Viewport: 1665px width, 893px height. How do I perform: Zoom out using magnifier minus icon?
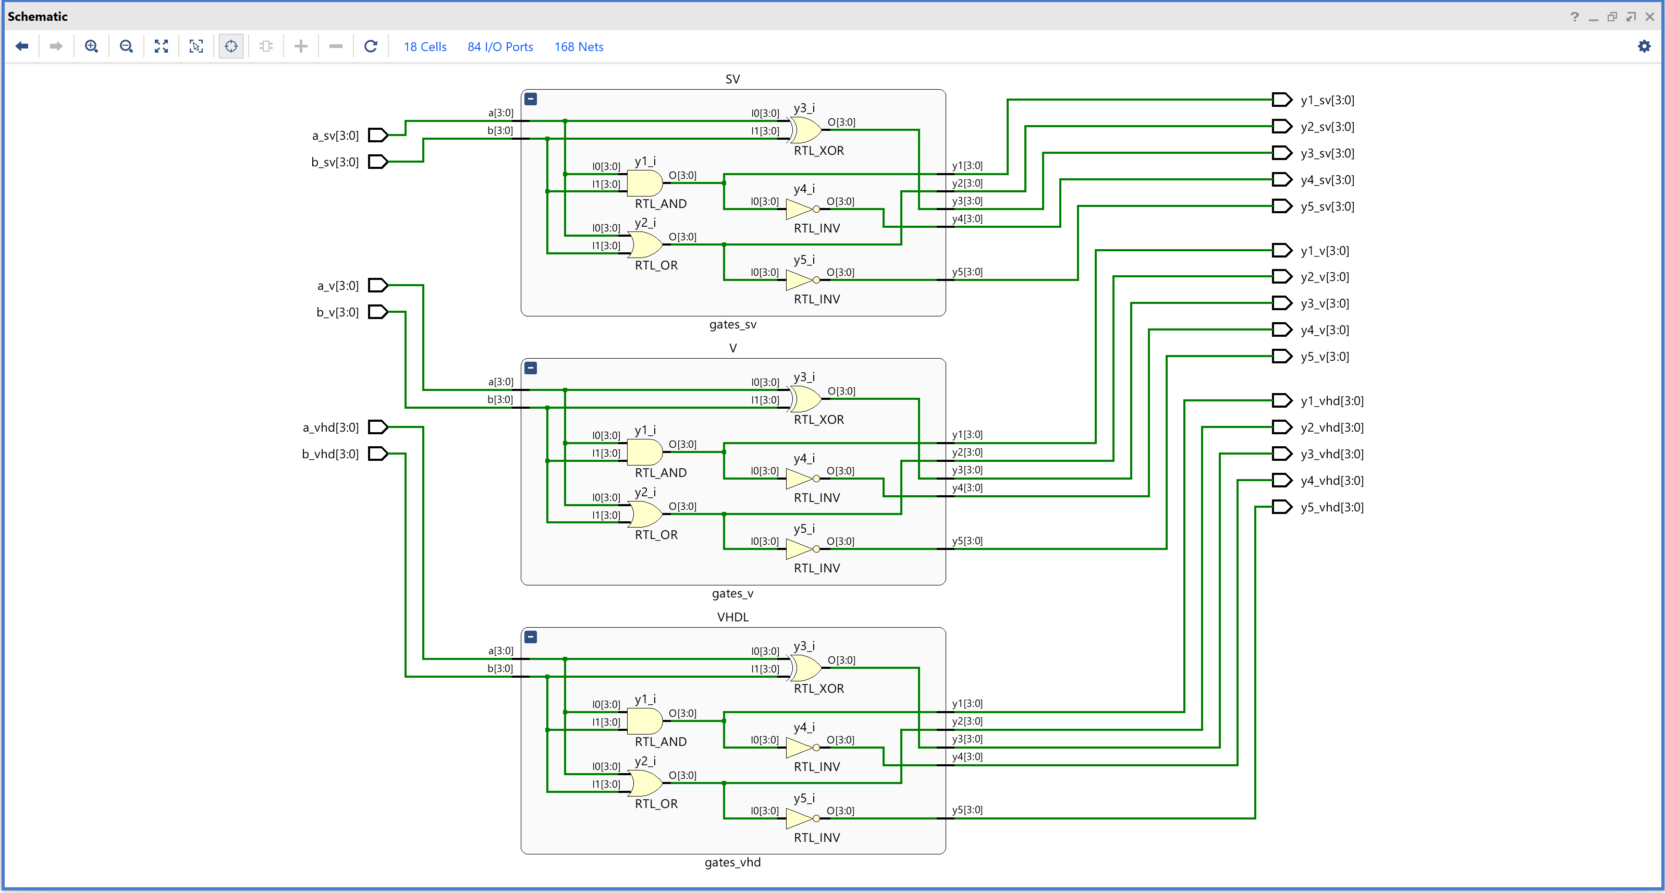tap(126, 46)
